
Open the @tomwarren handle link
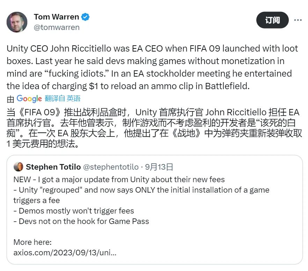pyautogui.click(x=57, y=28)
